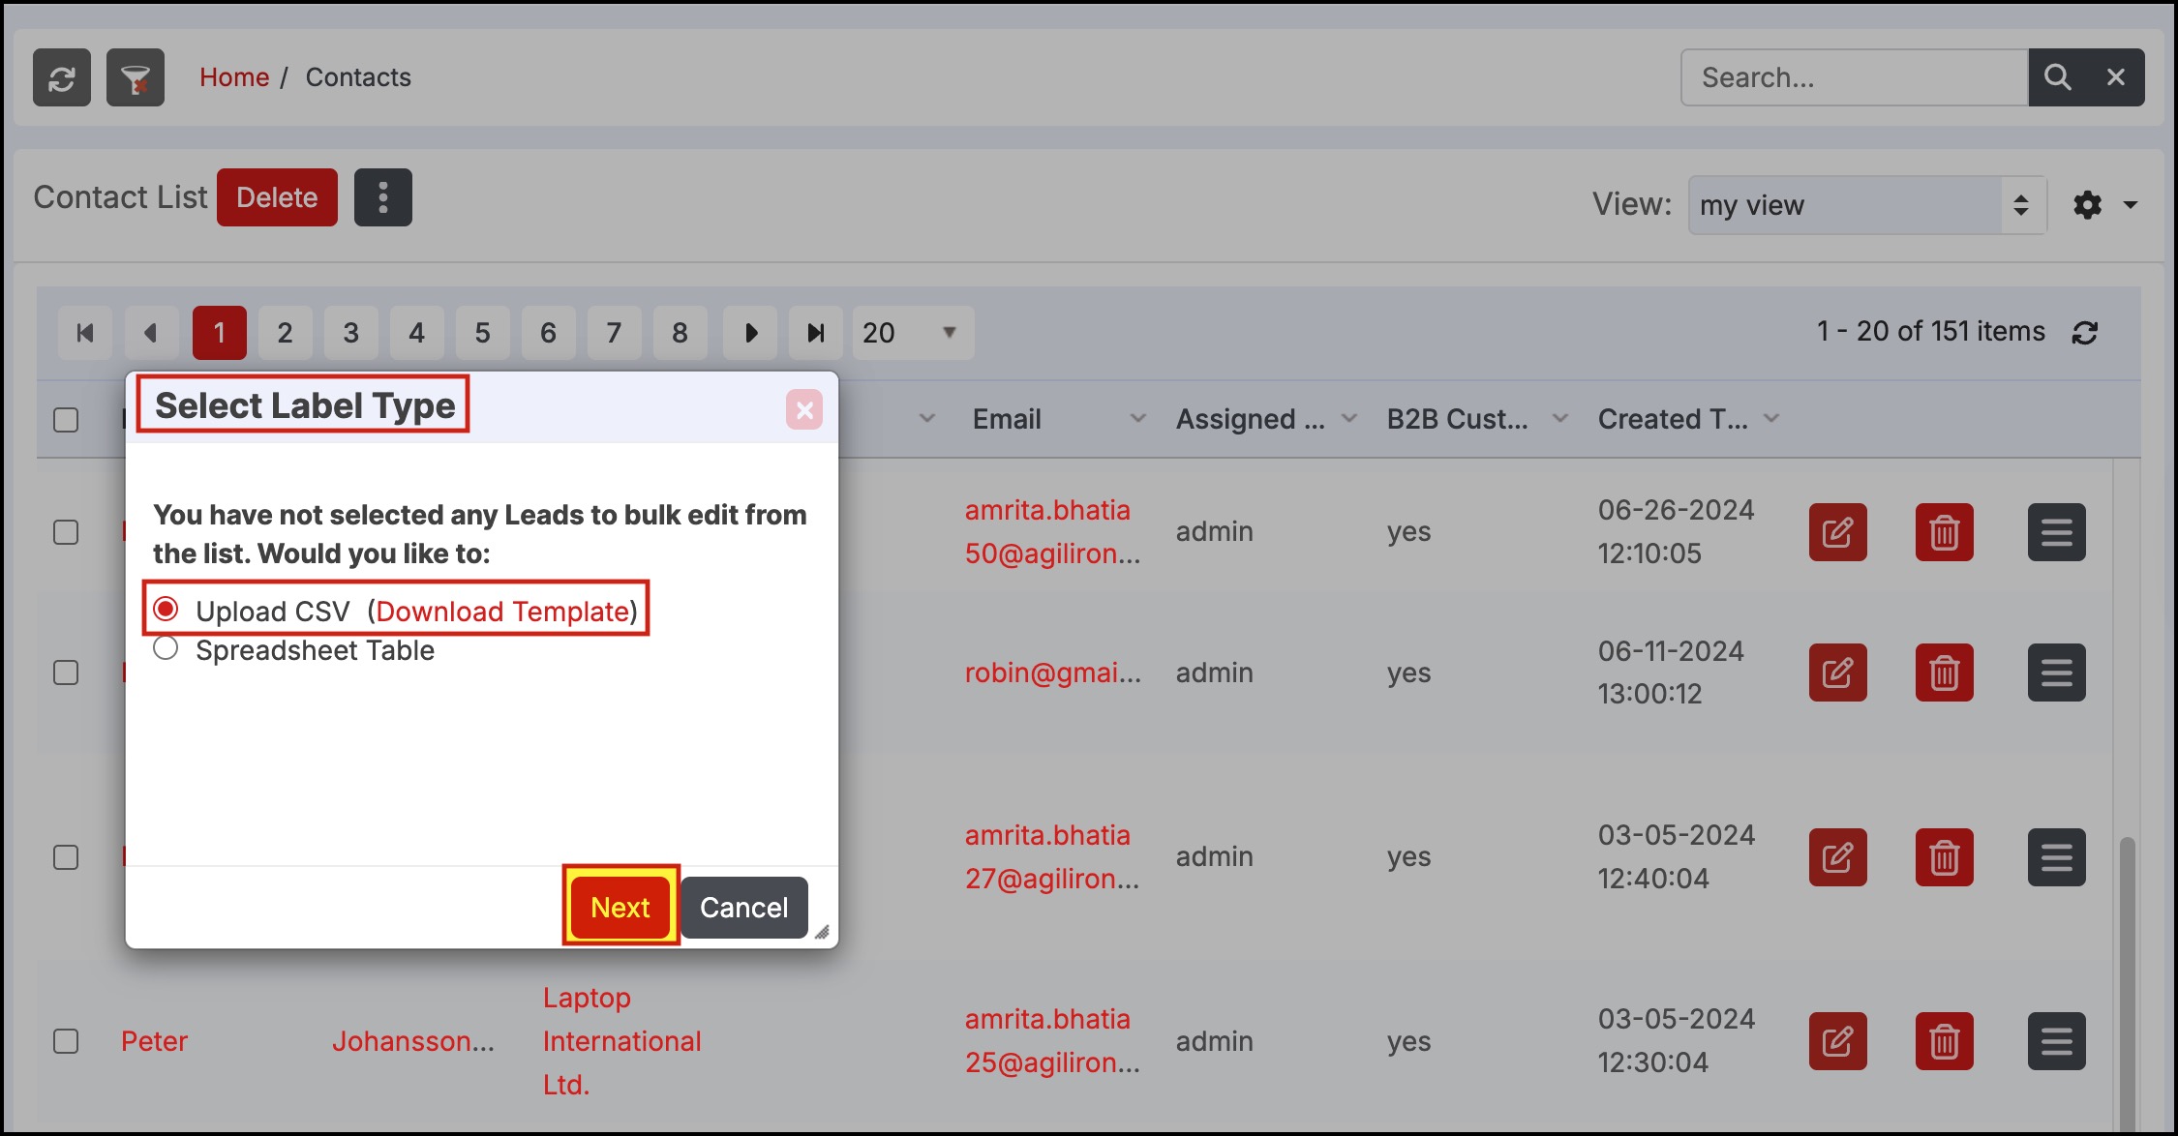Click the grid reload icon next to 151 items

click(x=2084, y=333)
